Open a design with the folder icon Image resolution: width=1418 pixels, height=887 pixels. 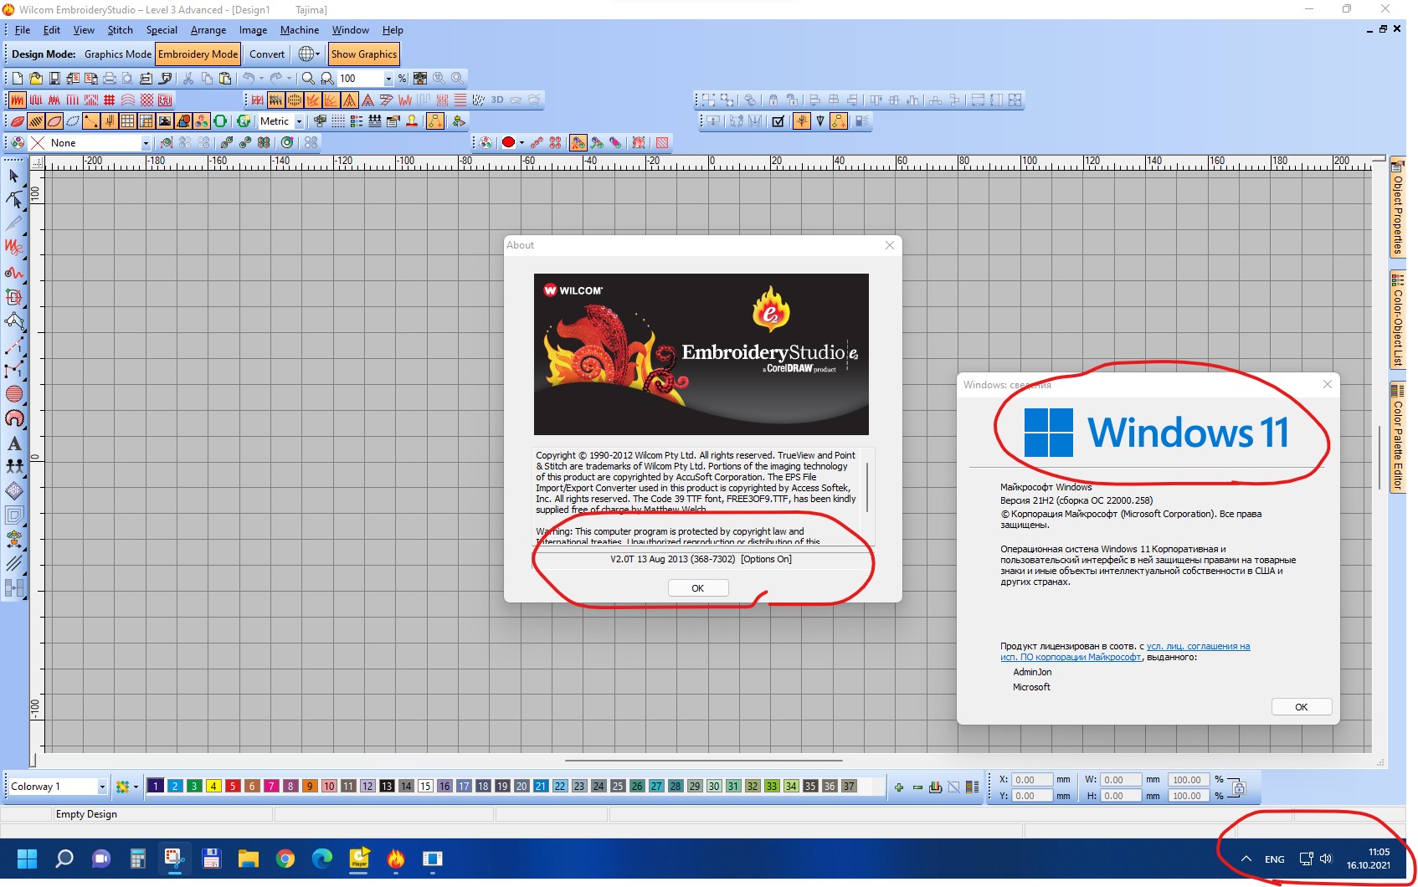[x=36, y=78]
